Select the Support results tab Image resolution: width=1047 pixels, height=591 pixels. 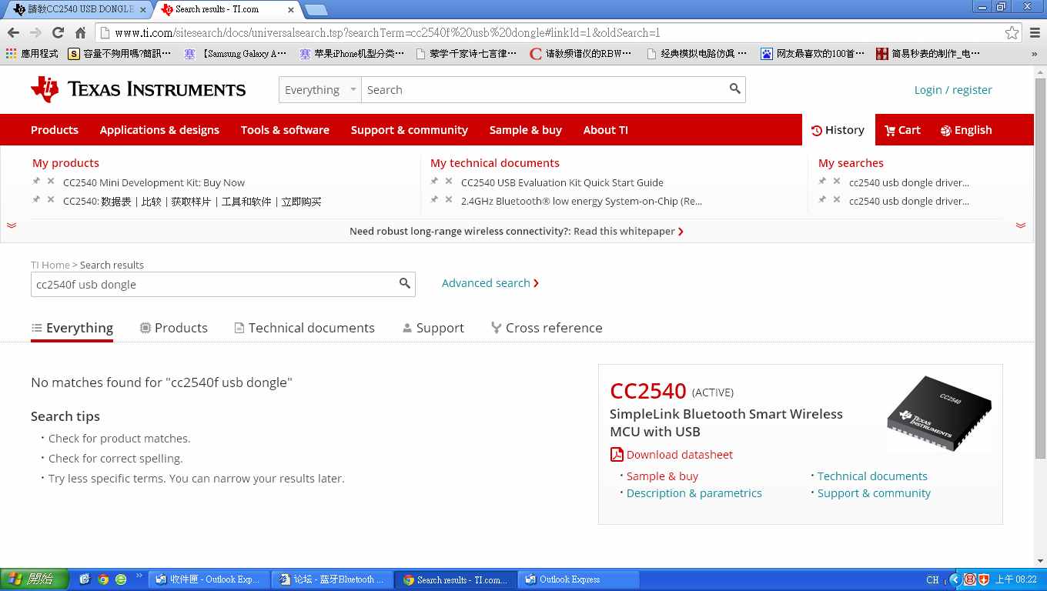(x=433, y=328)
